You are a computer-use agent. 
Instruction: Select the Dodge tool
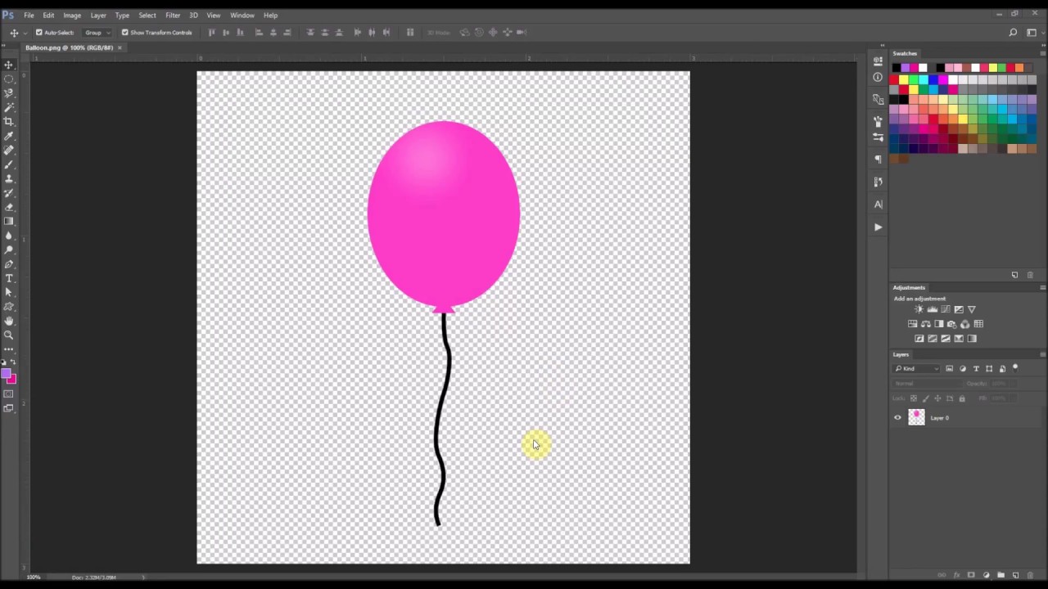(x=9, y=250)
